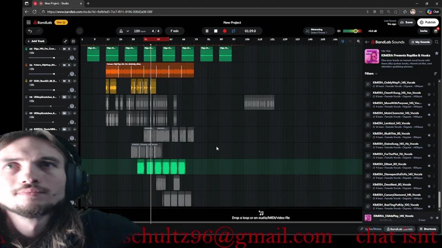442x248 pixels.
Task: Toggle the magnet snap-to-grid icon
Action: tap(343, 41)
